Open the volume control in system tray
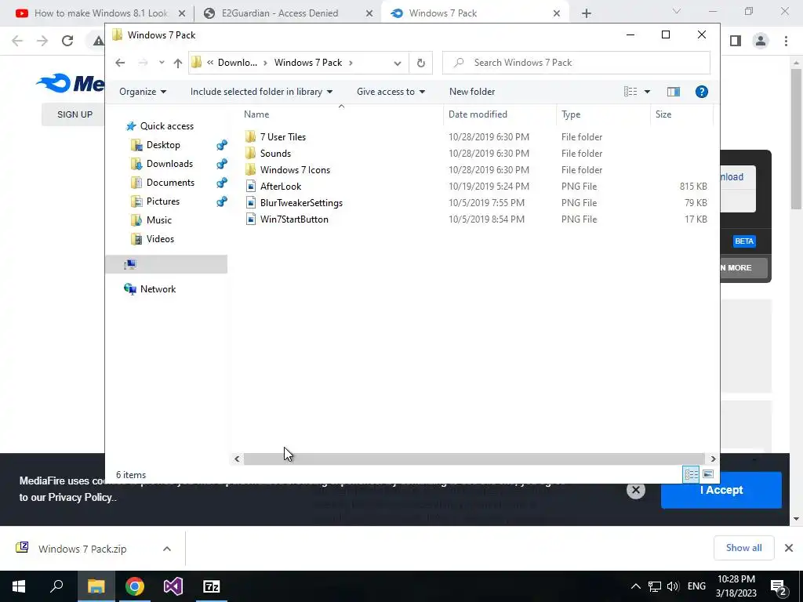 (673, 586)
